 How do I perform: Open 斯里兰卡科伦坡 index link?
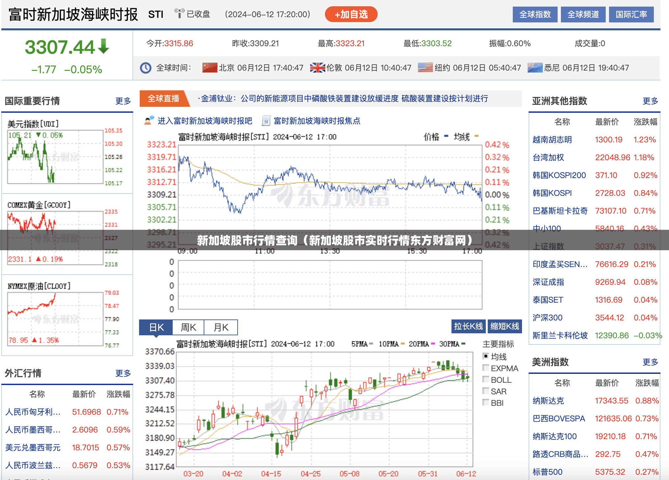(560, 336)
